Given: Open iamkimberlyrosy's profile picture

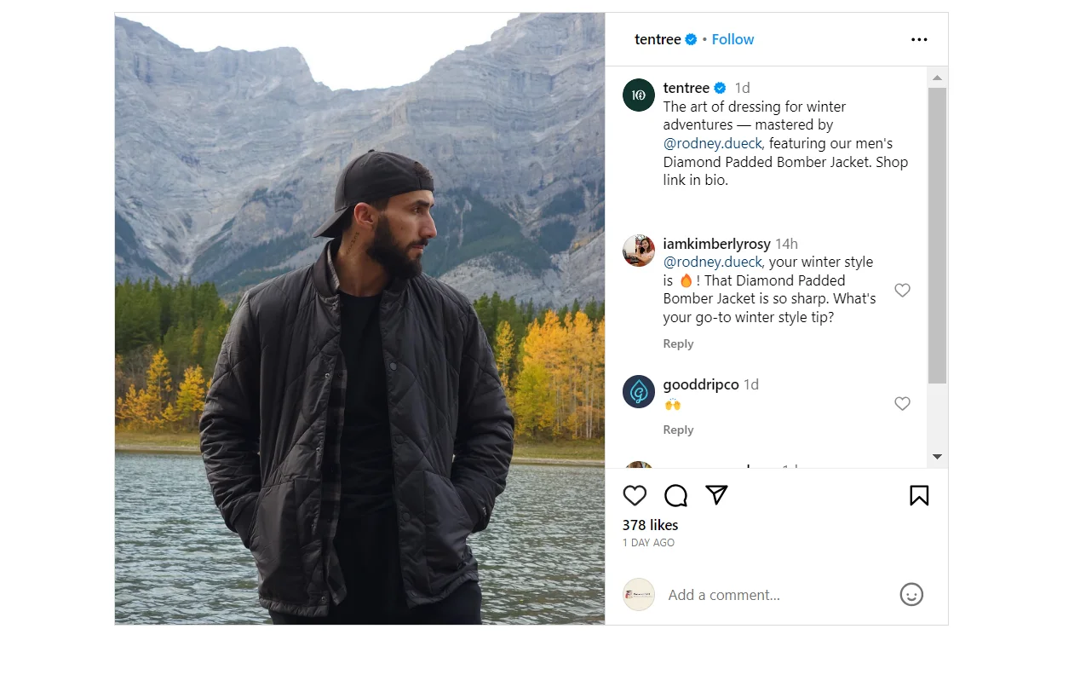Looking at the screenshot, I should click(639, 251).
